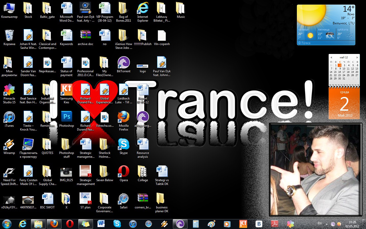This screenshot has height=229, width=366.
Task: Launch the iTunes desktop shortcut
Action: coord(9,117)
